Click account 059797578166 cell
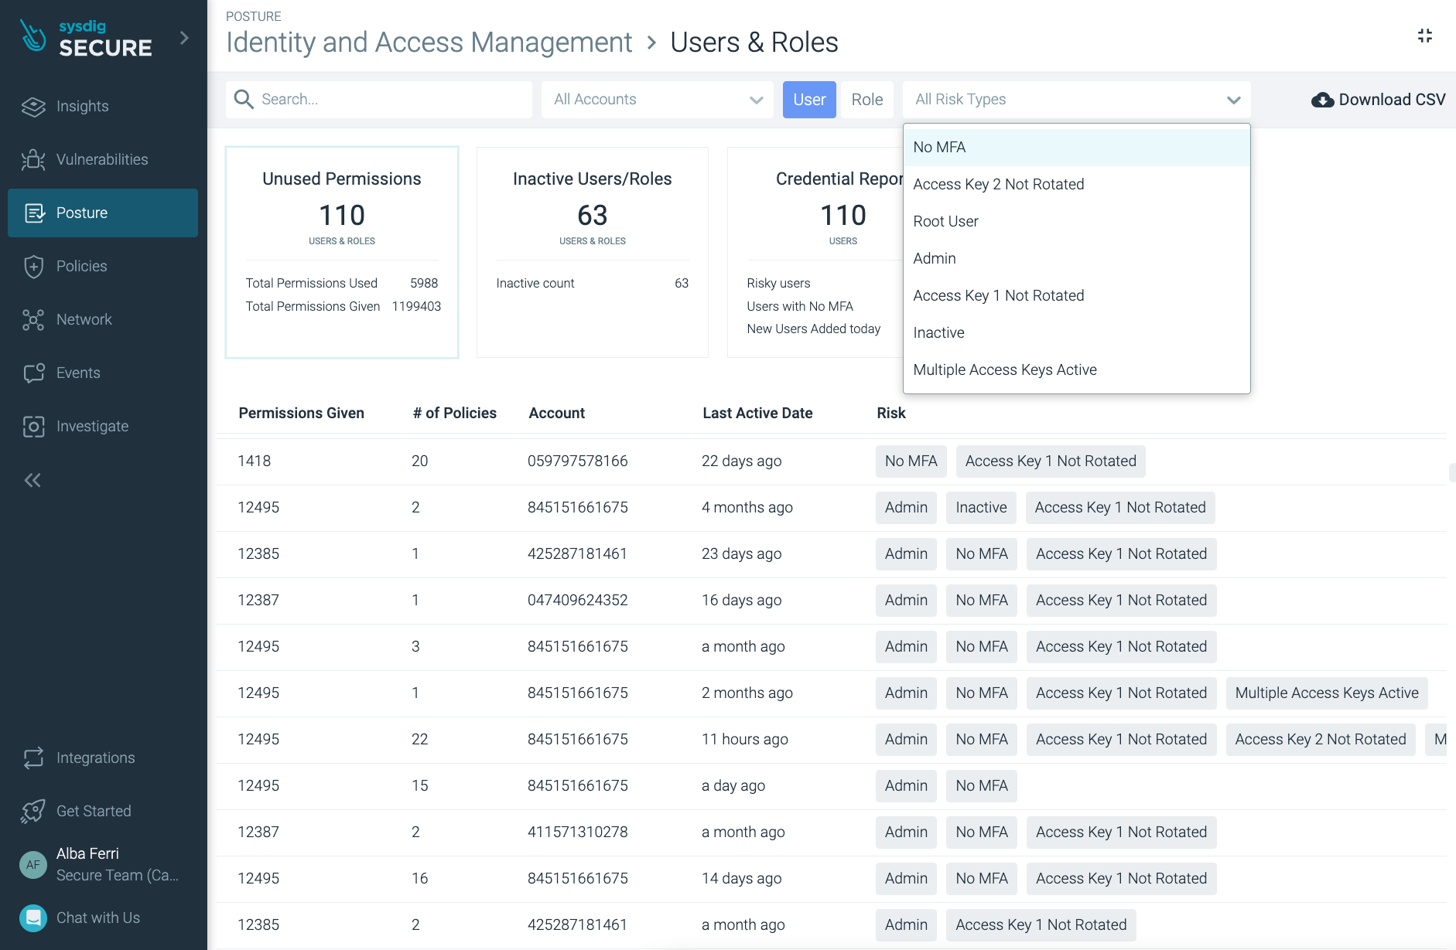This screenshot has height=950, width=1456. pos(577,461)
